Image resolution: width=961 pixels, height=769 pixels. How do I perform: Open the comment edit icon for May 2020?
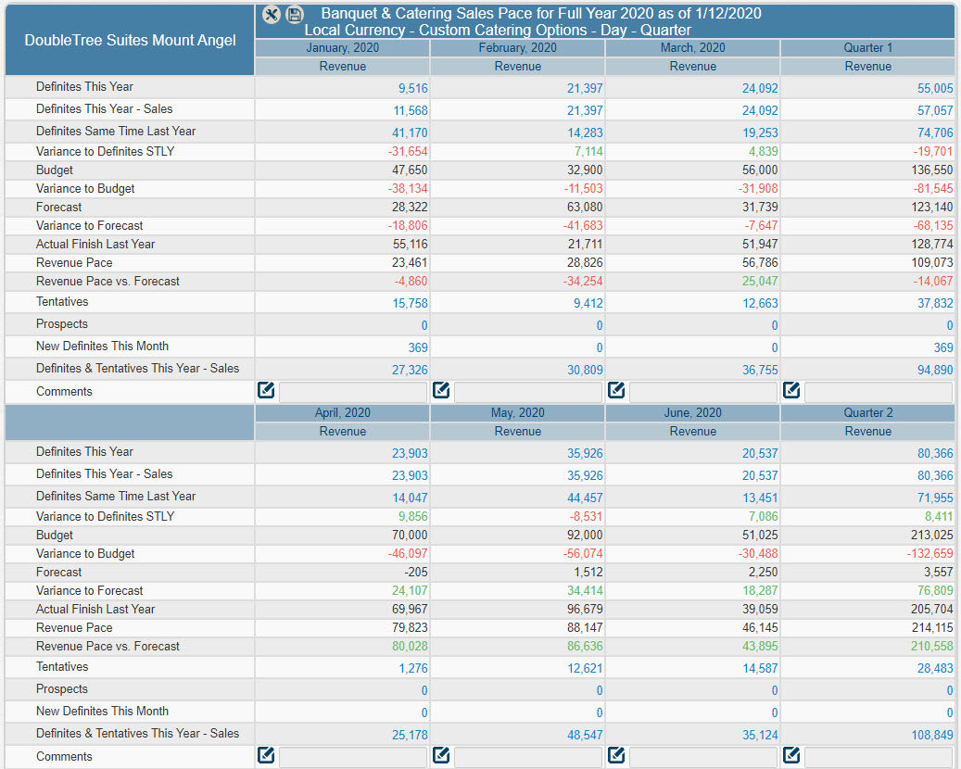click(x=441, y=755)
